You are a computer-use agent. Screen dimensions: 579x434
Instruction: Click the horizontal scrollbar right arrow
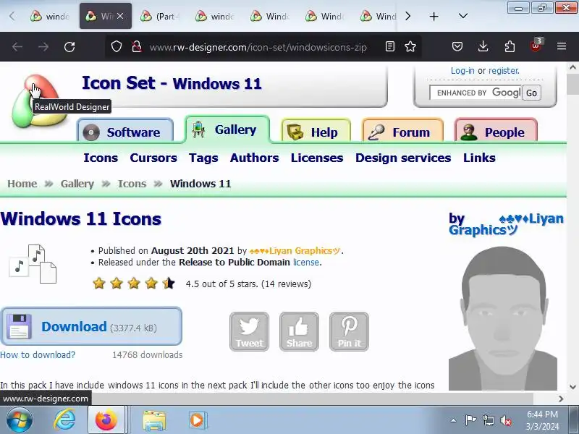click(562, 399)
